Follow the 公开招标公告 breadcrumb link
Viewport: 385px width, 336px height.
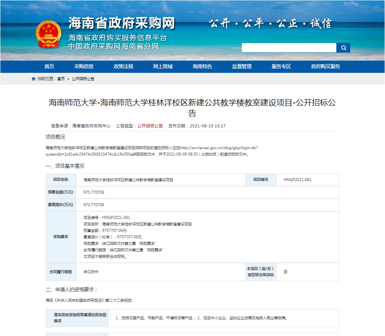tap(83, 79)
